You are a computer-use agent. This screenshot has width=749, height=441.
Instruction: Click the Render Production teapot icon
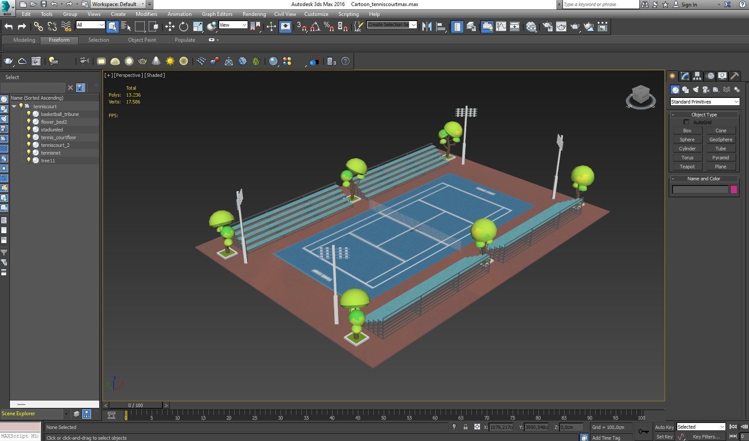(x=575, y=27)
